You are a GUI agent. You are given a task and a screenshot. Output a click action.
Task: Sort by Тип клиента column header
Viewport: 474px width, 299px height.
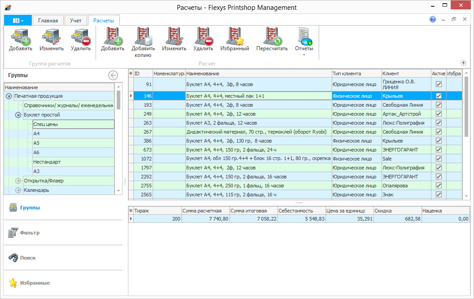click(356, 74)
